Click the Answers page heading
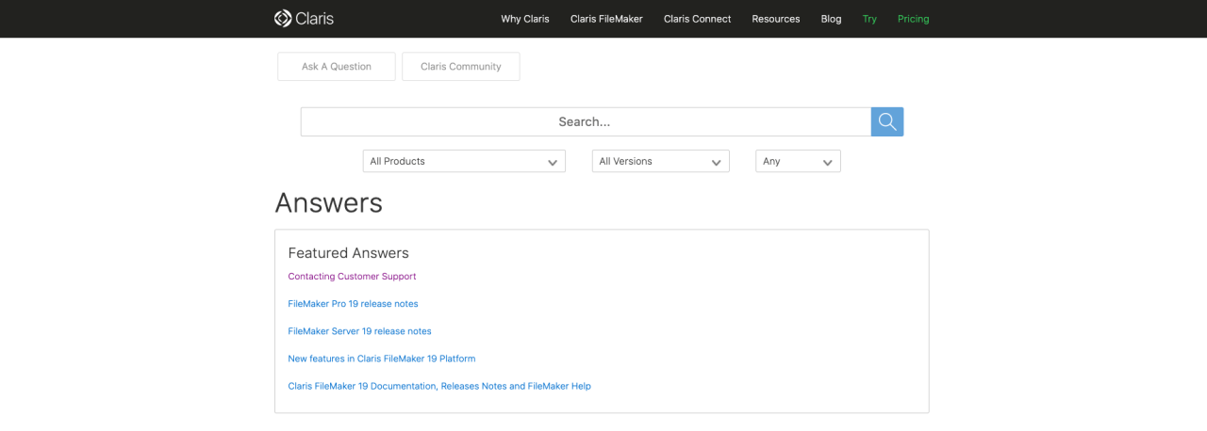The height and width of the screenshot is (431, 1207). (328, 203)
